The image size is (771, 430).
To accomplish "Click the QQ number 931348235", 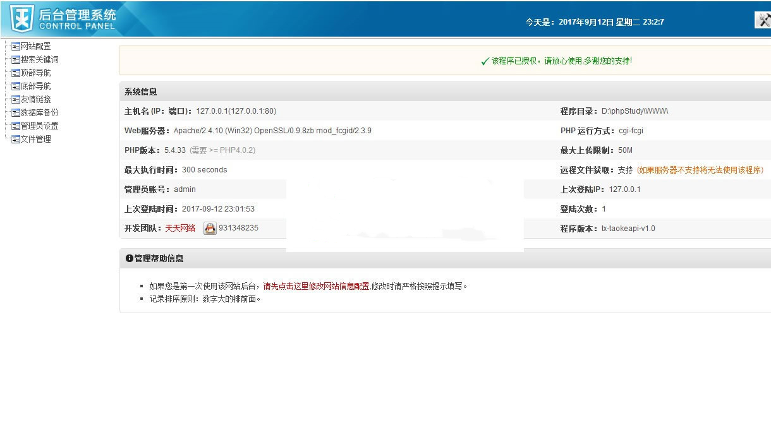I will (238, 229).
